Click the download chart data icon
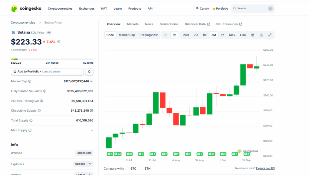 (x=261, y=35)
